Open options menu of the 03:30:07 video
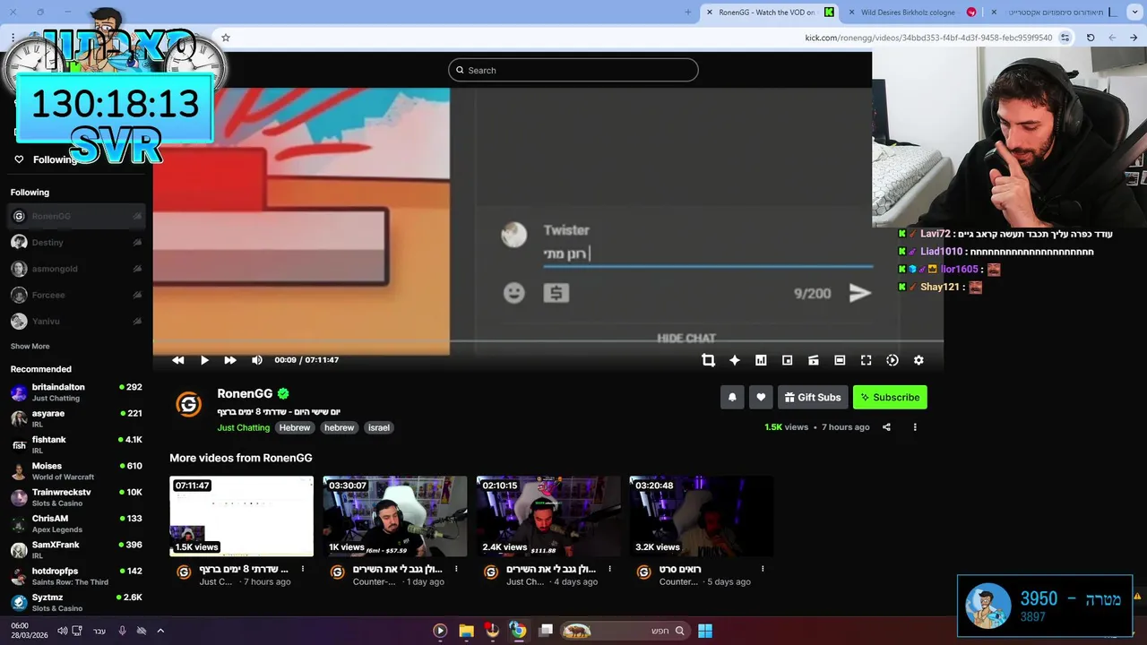The width and height of the screenshot is (1147, 645). pos(456,569)
